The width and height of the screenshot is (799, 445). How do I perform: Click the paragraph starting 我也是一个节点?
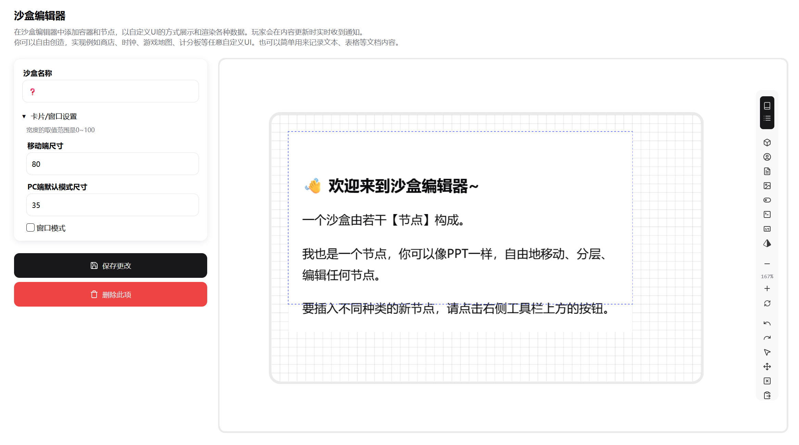tap(455, 264)
